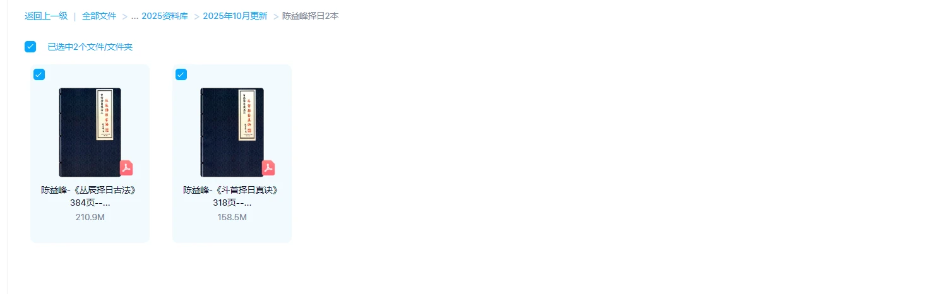Click the chevron before 2025年10月更新
This screenshot has width=930, height=294.
coord(197,16)
